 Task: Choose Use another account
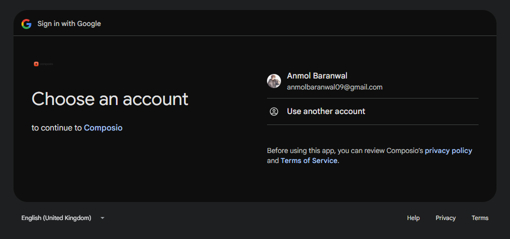(372, 111)
